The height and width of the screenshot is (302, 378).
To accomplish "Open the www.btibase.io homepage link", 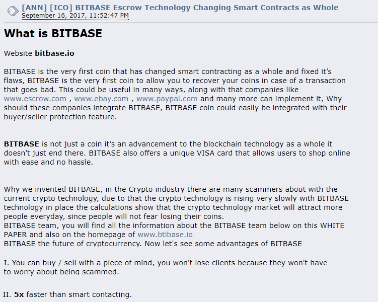I will (x=165, y=235).
